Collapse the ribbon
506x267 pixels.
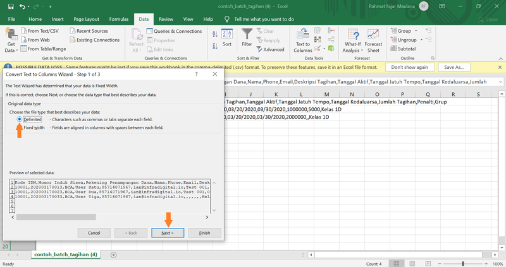pos(500,59)
